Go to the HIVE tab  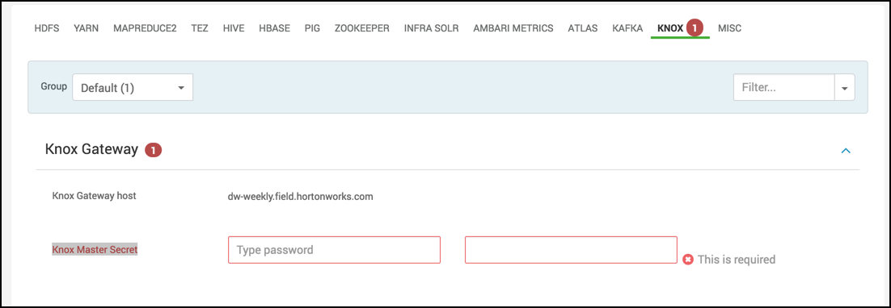(x=234, y=28)
